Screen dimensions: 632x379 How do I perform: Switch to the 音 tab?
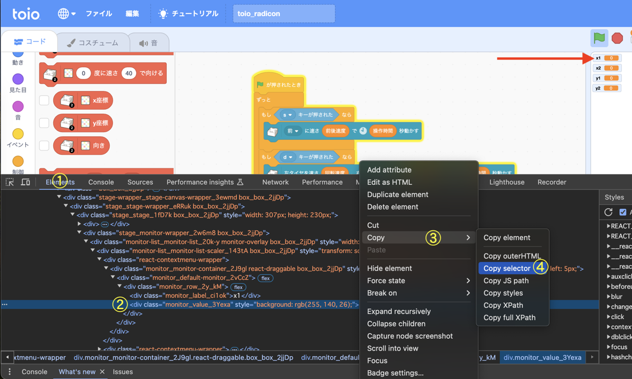click(149, 43)
